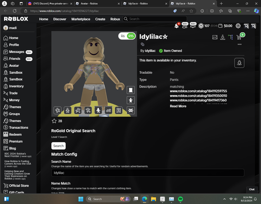Viewport: 261px width, 204px height.
Task: Open the notifications bell icon
Action: pos(176,26)
